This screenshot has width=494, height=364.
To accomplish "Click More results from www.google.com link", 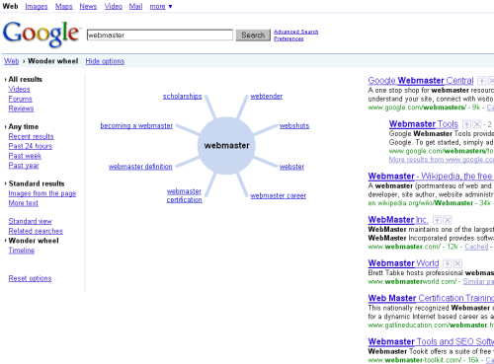I will tap(442, 160).
